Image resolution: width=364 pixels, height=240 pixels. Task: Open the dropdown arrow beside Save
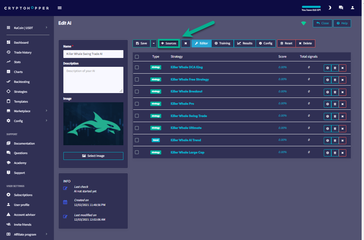(154, 43)
